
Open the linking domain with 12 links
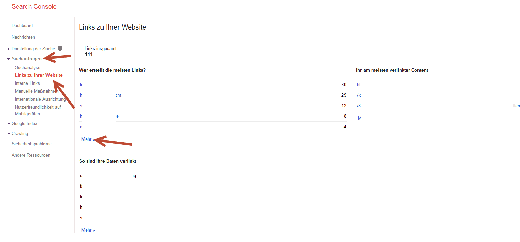pos(81,106)
